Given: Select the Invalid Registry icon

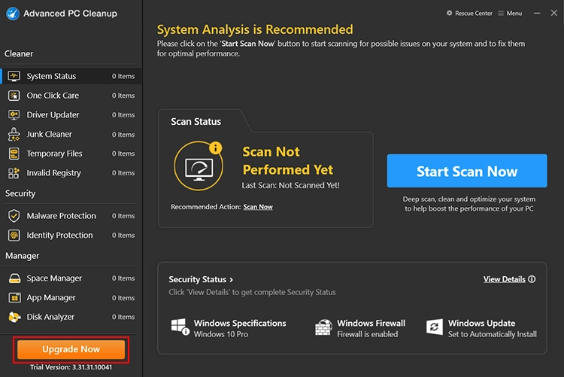Looking at the screenshot, I should [x=14, y=173].
